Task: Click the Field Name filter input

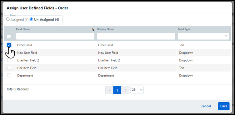Action: click(55, 36)
